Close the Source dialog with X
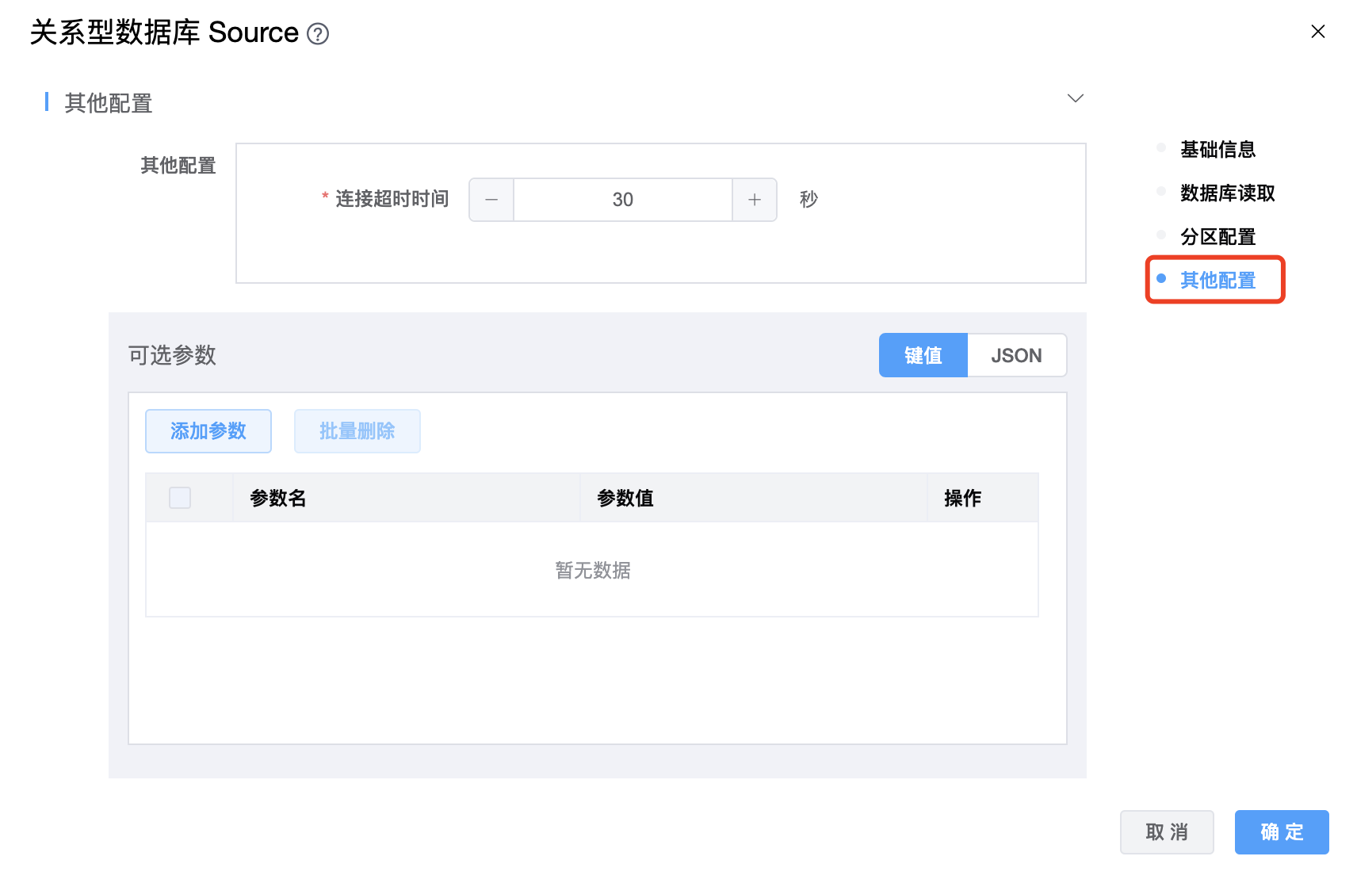 click(1317, 32)
